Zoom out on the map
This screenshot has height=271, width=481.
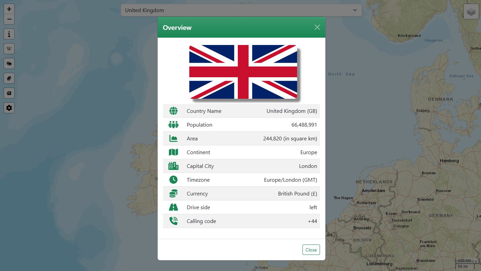pos(9,19)
